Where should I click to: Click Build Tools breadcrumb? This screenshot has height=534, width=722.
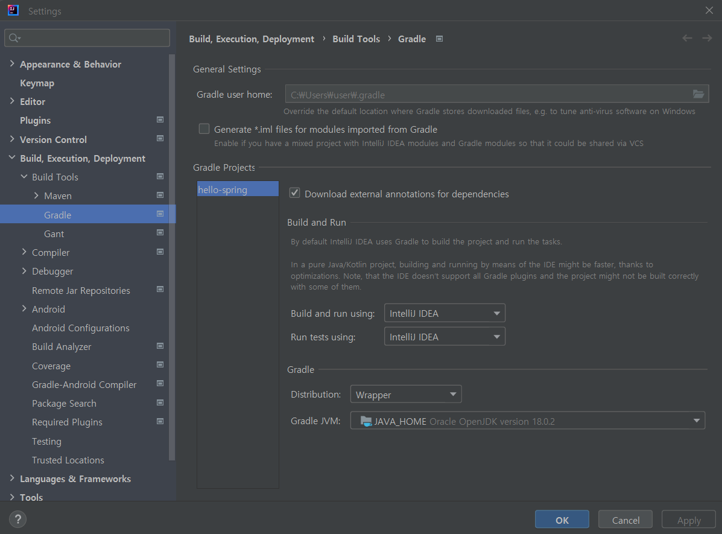tap(356, 39)
